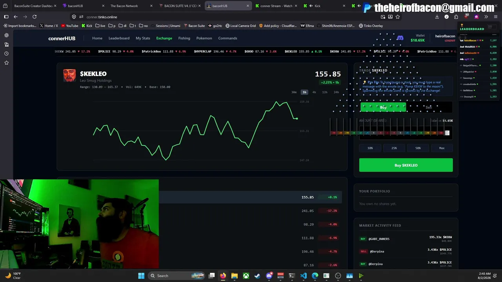Open the Local Camera Grid bookmark
Viewport: 502px width, 282px height.
(240, 26)
